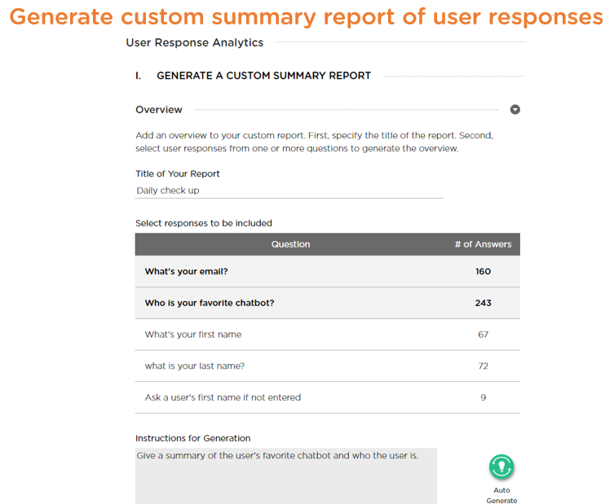This screenshot has width=614, height=504.
Task: Select the "Who is your favorite chatbot?" row
Action: (x=327, y=303)
